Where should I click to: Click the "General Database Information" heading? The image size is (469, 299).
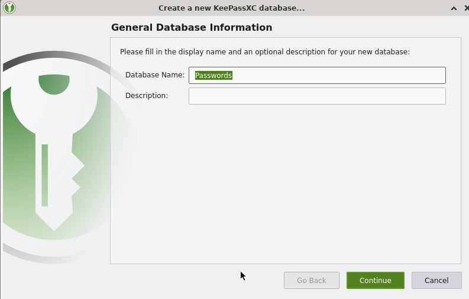point(192,27)
